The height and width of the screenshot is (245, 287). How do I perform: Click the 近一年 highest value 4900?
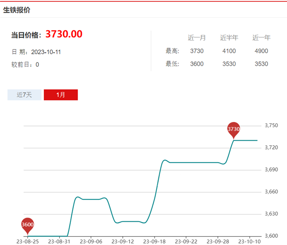tap(261, 51)
